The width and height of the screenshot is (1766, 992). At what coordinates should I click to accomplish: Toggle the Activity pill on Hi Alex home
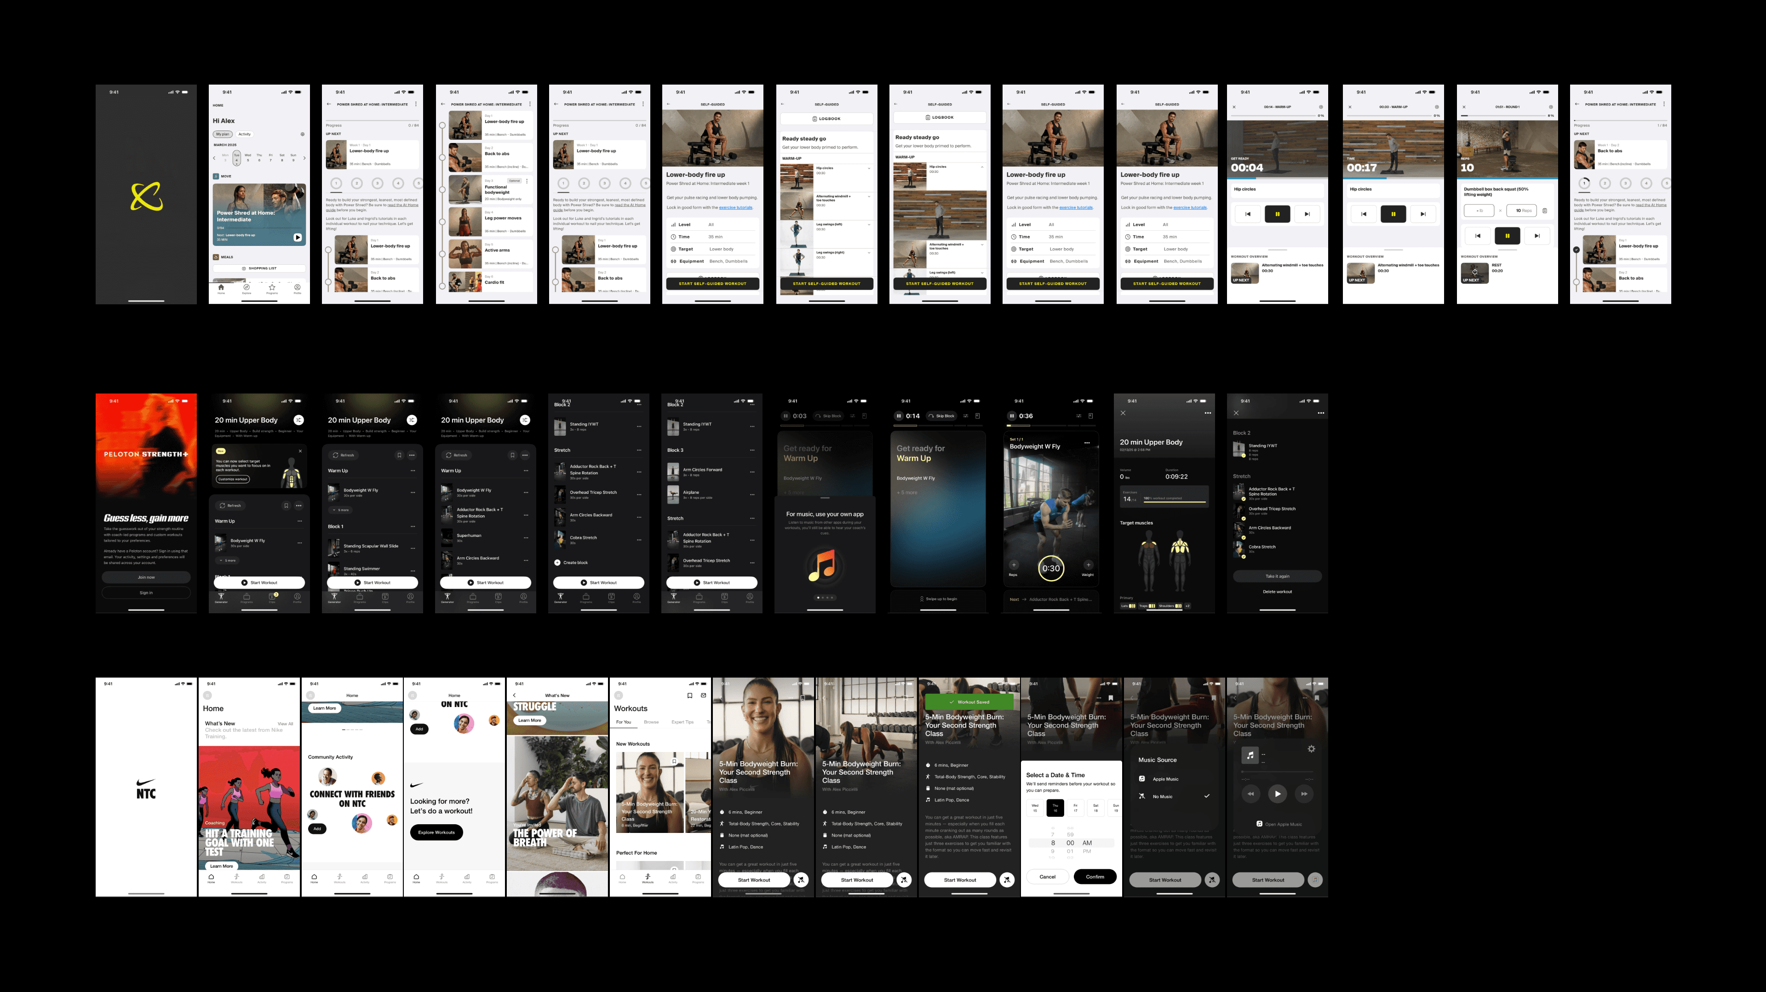tap(245, 134)
